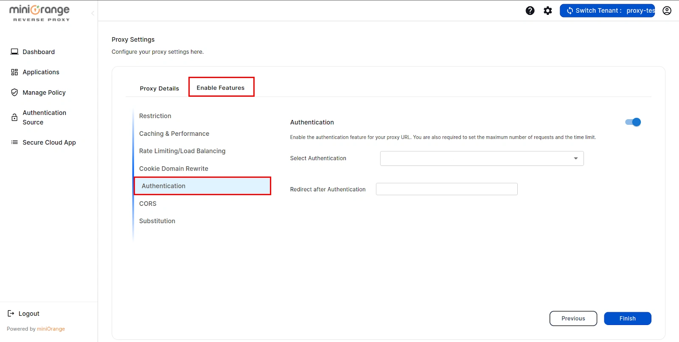Screen dimensions: 679x342
Task: Open the miniOrange link in footer
Action: point(51,329)
